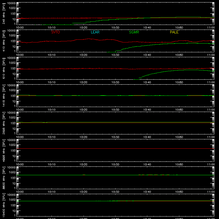
Task: Click 10:30 time label under 2695 MHz plot
Action: tap(115, 137)
